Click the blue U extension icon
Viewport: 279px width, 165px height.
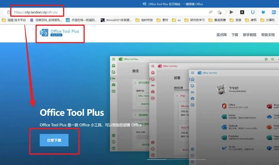(x=253, y=12)
